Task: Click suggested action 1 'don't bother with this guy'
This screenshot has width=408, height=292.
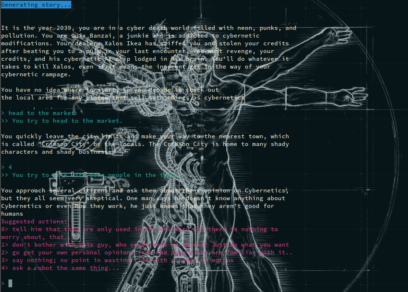Action: point(145,245)
